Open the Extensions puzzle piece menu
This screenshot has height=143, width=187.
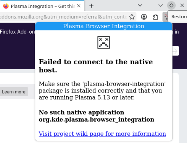[x=156, y=17]
